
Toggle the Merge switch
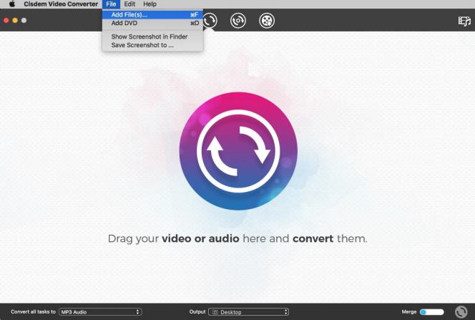[431, 312]
